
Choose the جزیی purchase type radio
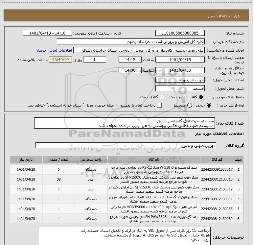point(209,105)
